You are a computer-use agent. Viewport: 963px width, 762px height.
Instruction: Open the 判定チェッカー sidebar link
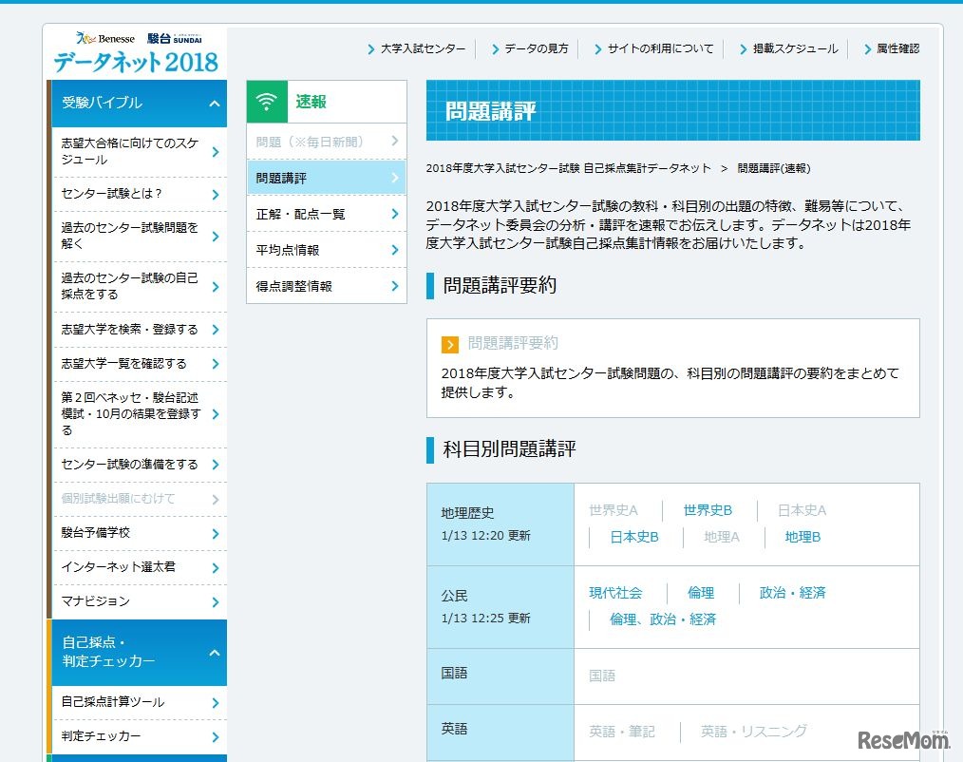tap(100, 735)
